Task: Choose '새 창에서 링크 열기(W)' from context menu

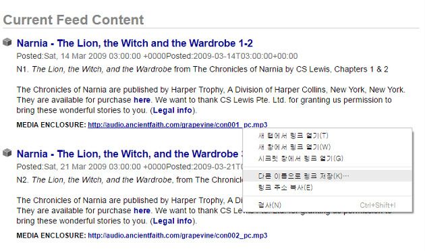Action: pos(327,147)
